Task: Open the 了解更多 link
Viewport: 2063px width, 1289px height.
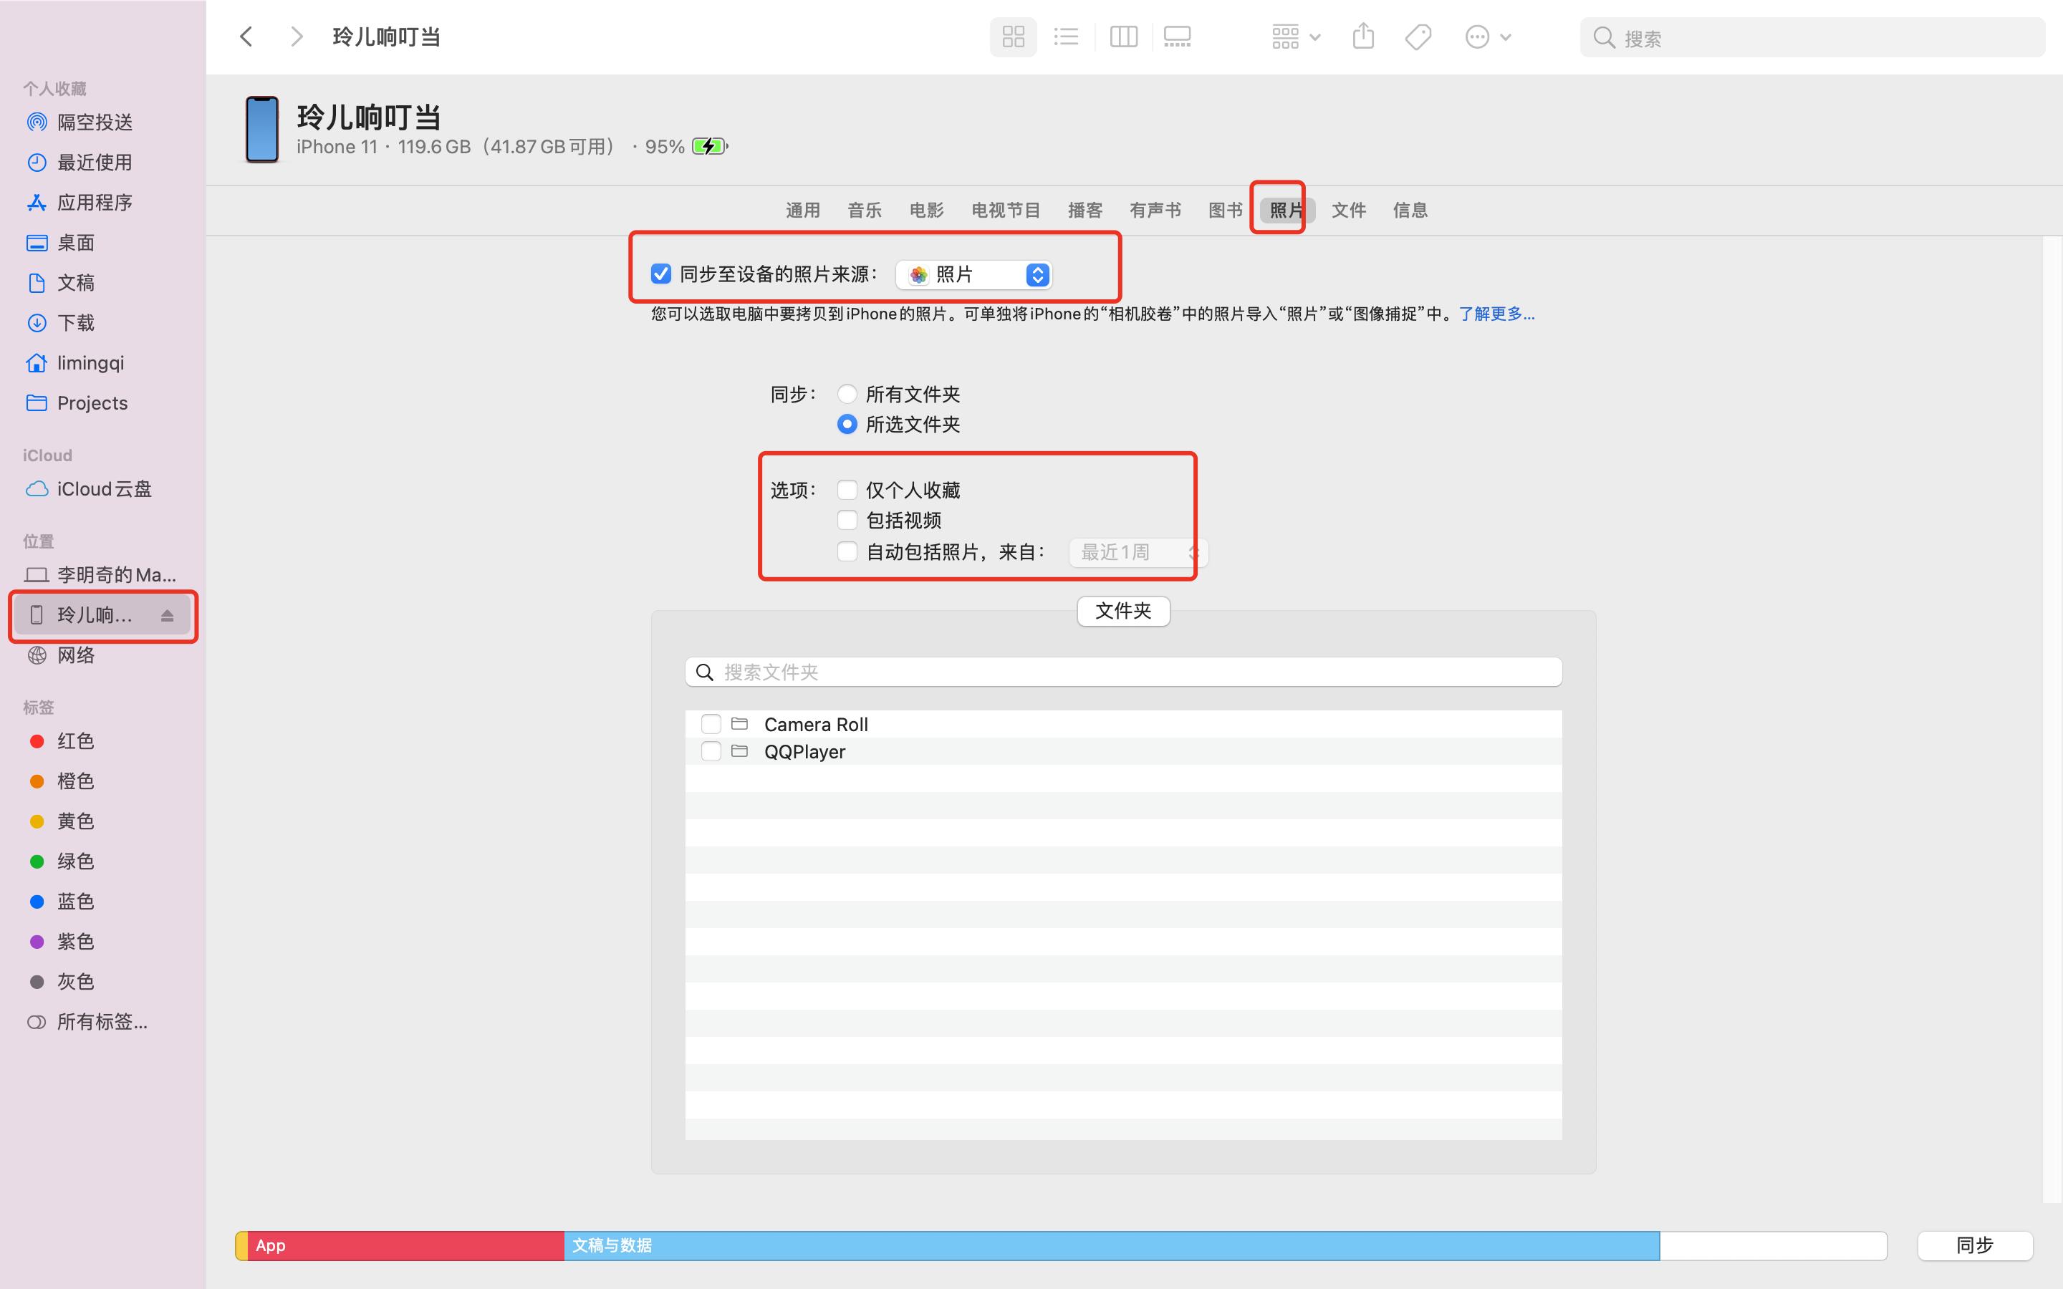Action: pyautogui.click(x=1495, y=314)
